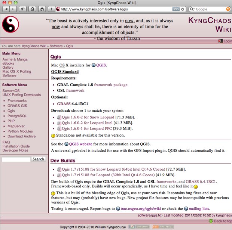Click package icon for Qgis 1.6.0-2 Leopard Intel
This screenshot has width=232, height=230.
click(59, 123)
